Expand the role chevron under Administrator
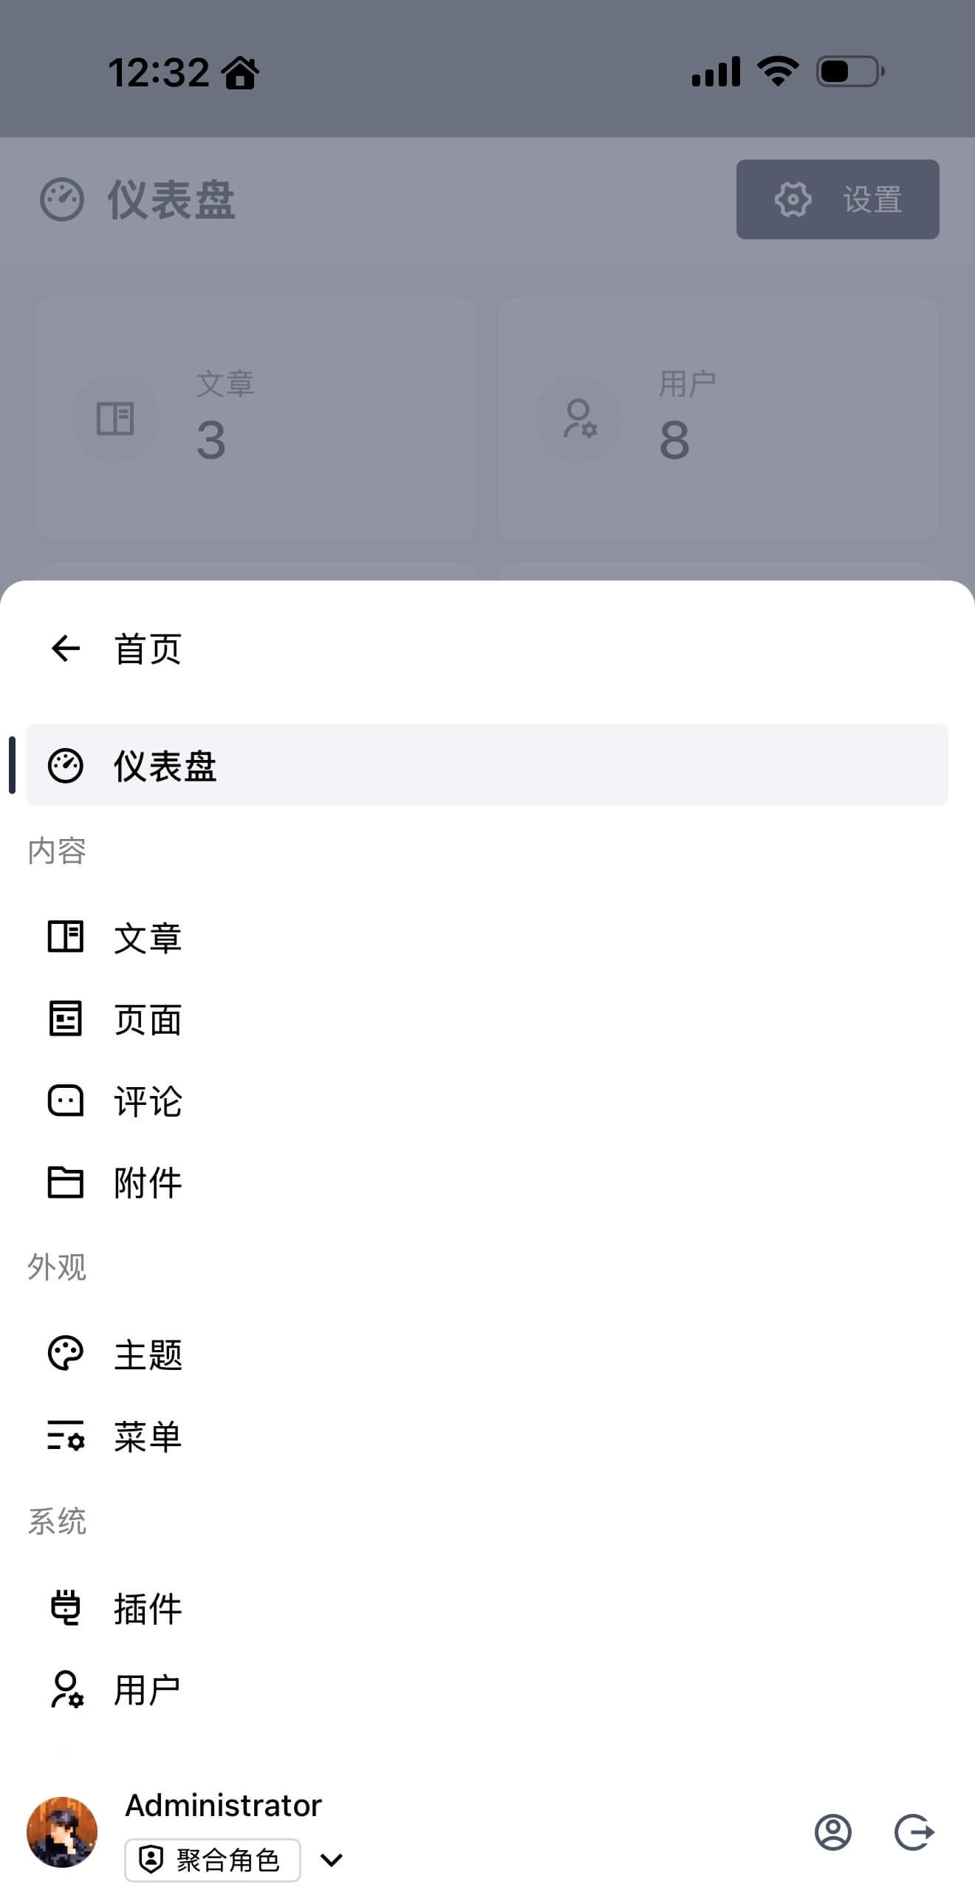Image resolution: width=975 pixels, height=1901 pixels. tap(332, 1860)
